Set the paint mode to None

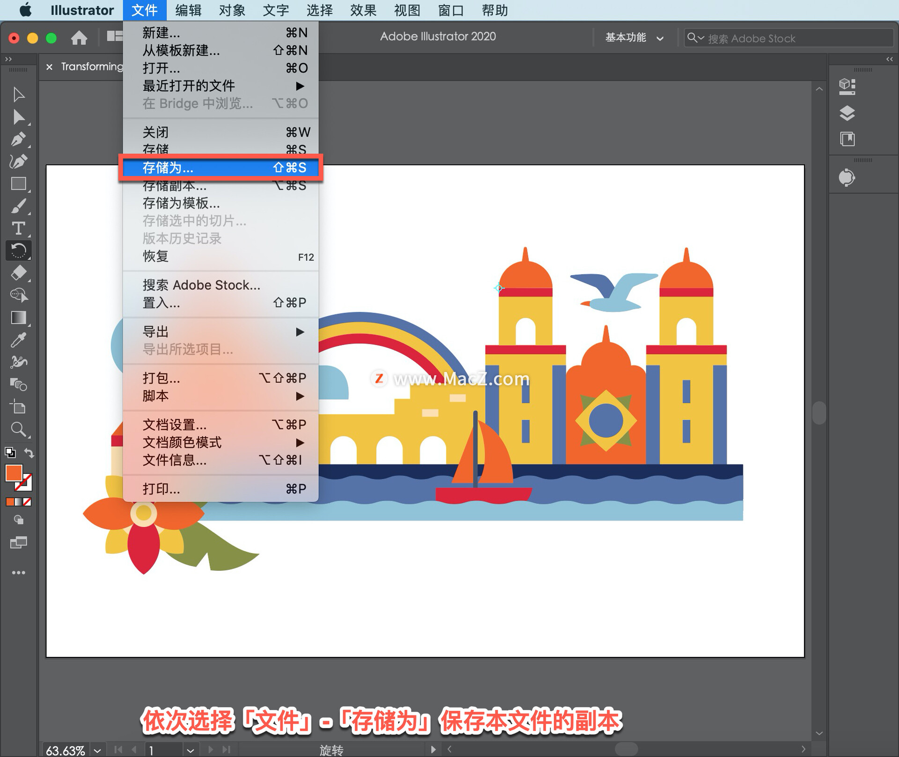tap(28, 502)
